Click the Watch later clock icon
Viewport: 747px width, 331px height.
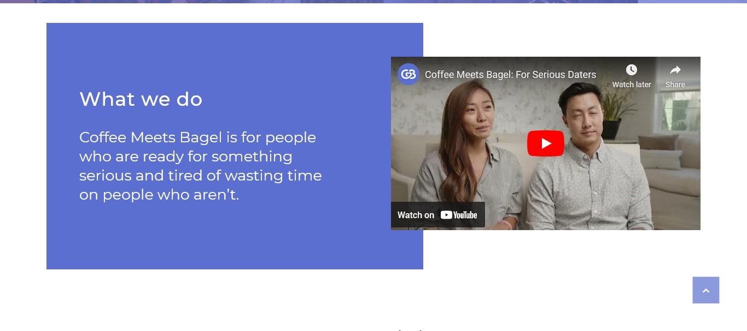click(632, 70)
